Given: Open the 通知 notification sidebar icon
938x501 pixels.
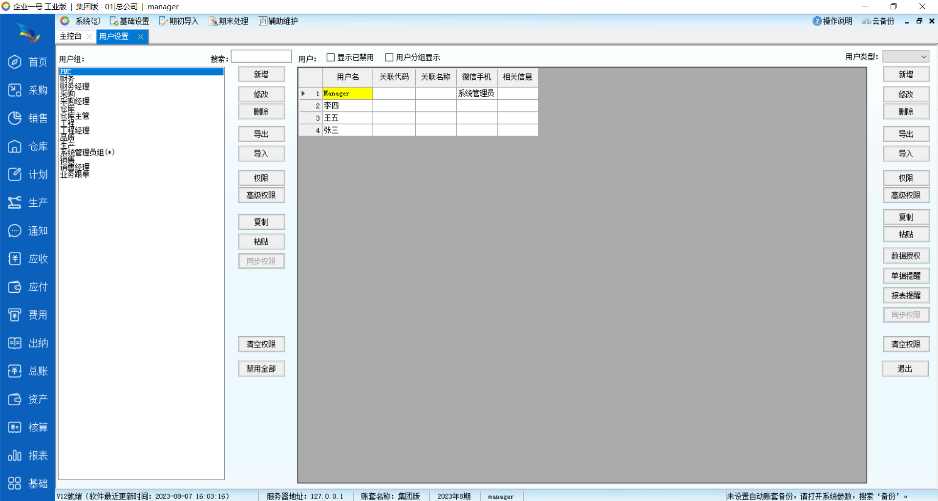Looking at the screenshot, I should coord(15,231).
